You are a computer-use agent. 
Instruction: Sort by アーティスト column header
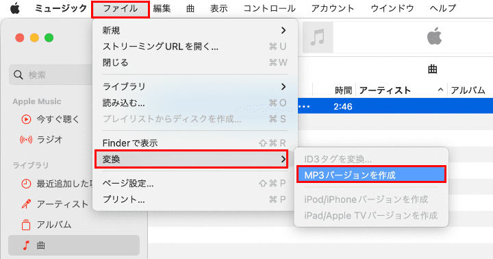pos(385,90)
